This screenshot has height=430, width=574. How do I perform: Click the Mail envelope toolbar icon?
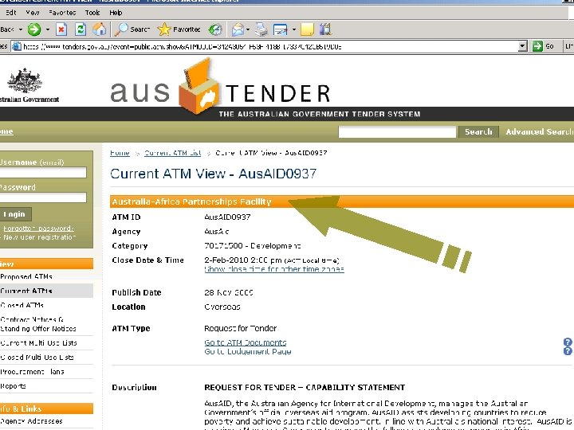(238, 29)
